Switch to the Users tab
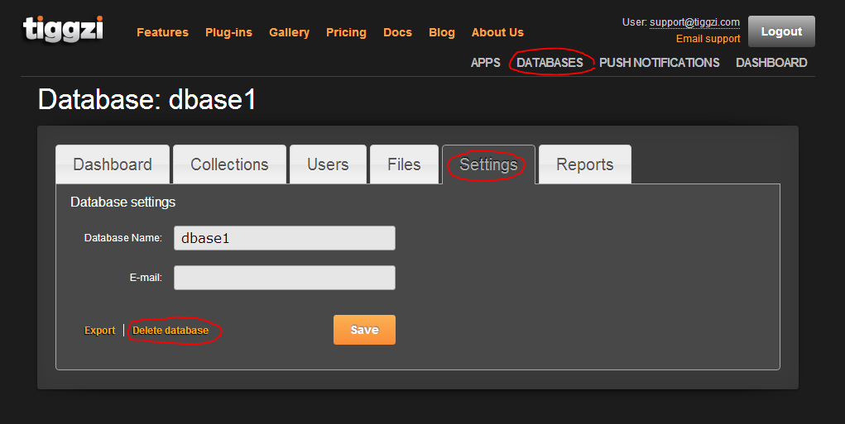 coord(328,164)
